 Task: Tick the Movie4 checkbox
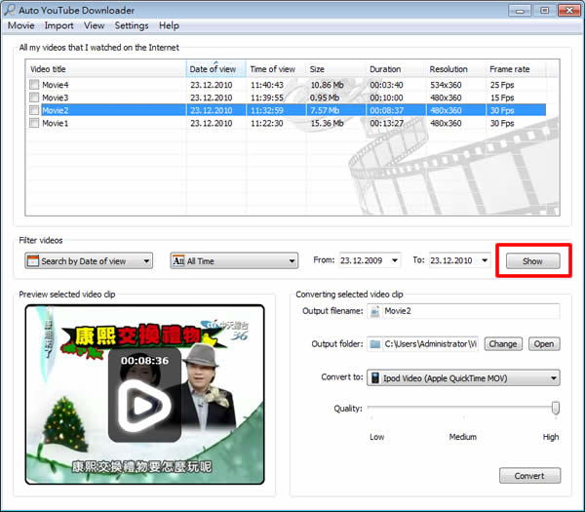tap(35, 85)
